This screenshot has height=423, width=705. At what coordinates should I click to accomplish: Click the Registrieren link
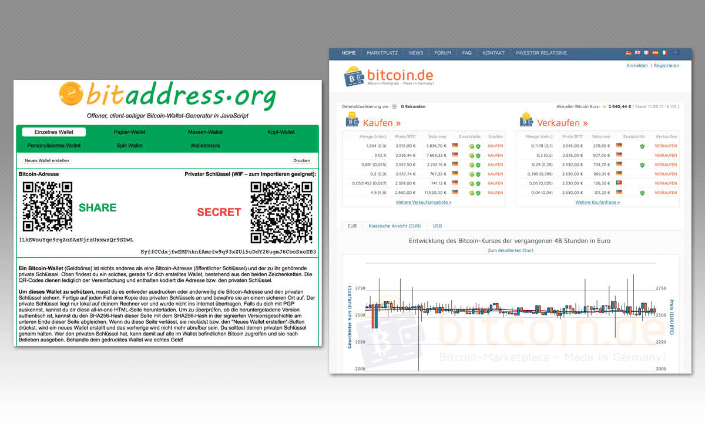[666, 66]
